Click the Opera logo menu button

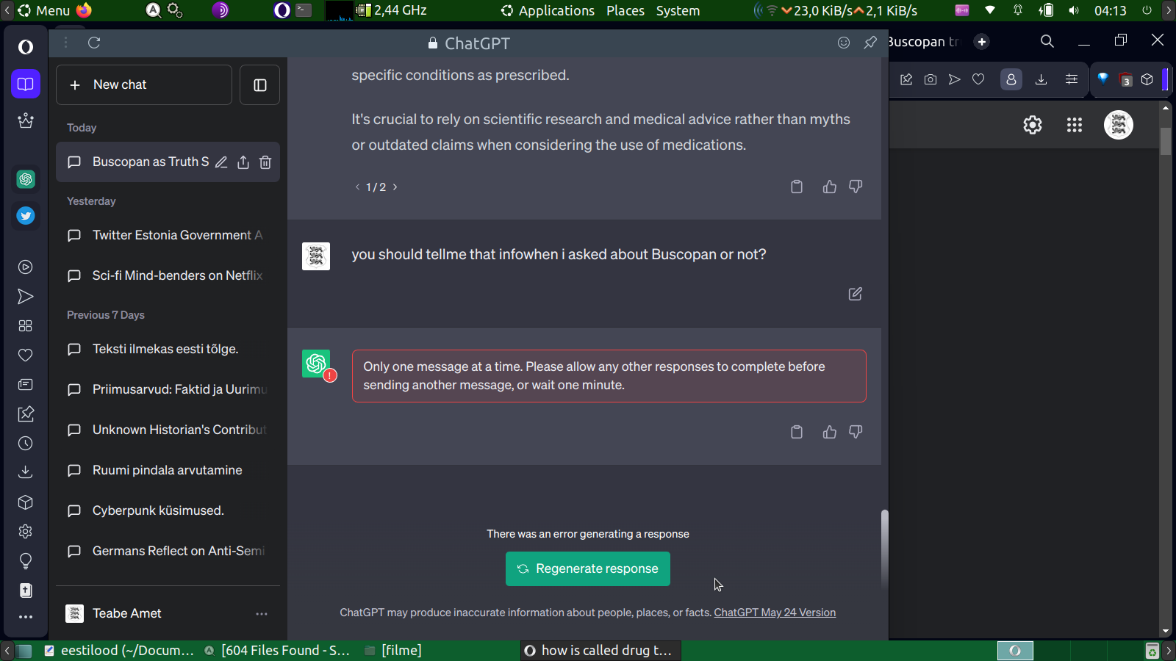pos(26,48)
